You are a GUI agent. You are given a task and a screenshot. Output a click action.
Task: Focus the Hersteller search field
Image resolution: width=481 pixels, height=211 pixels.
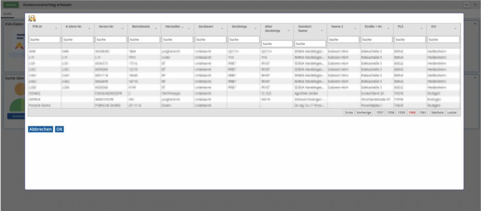click(x=177, y=39)
